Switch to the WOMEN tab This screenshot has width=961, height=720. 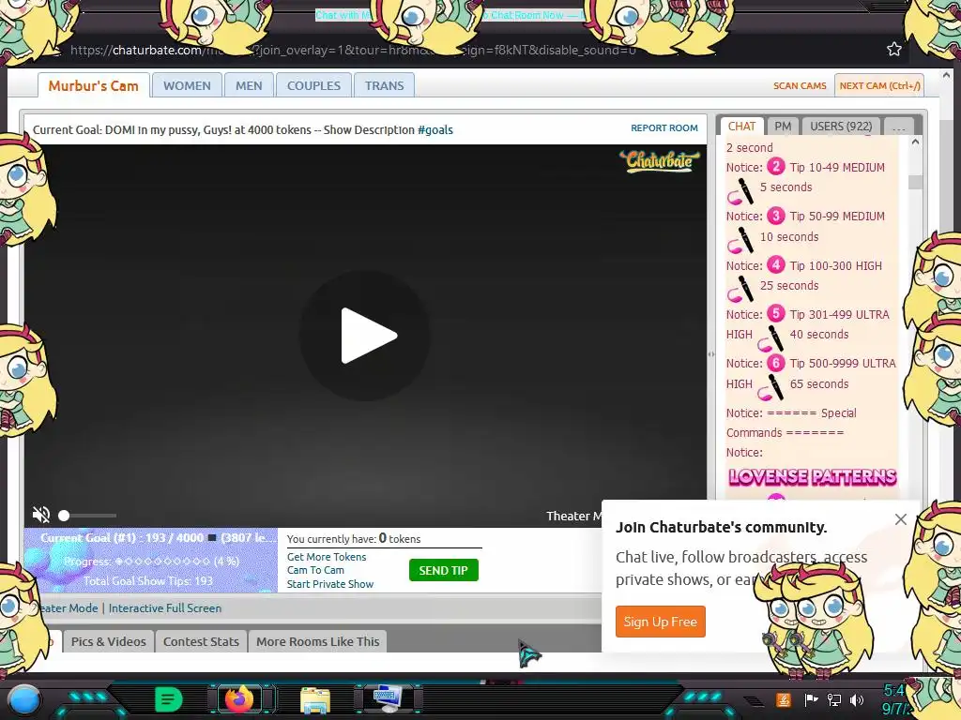(x=187, y=85)
